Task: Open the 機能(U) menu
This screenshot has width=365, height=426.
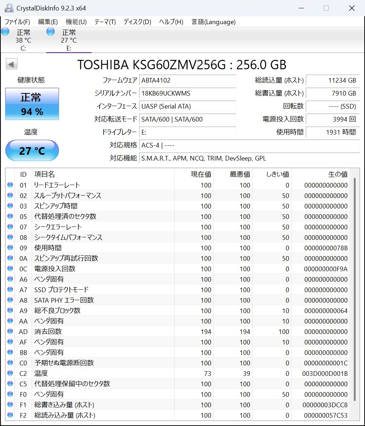Action: (76, 22)
